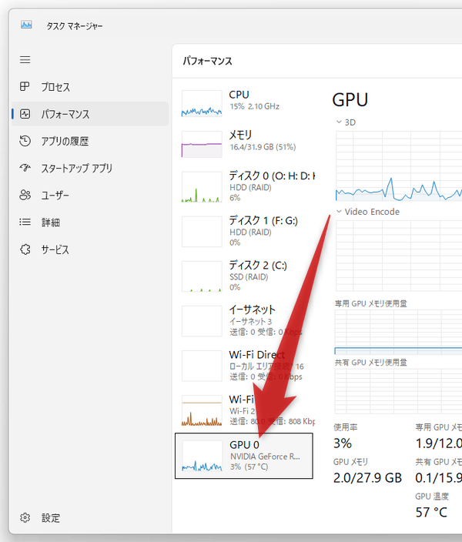Open the 詳細 page
The image size is (462, 542).
tap(90, 222)
